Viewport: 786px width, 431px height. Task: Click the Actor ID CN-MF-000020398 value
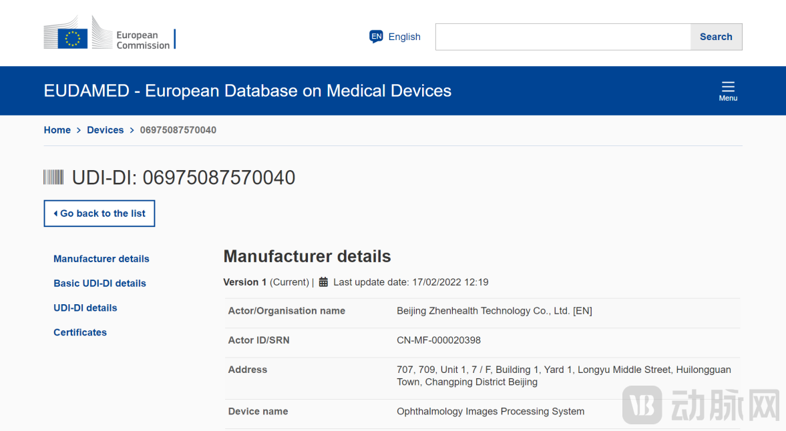click(x=438, y=340)
